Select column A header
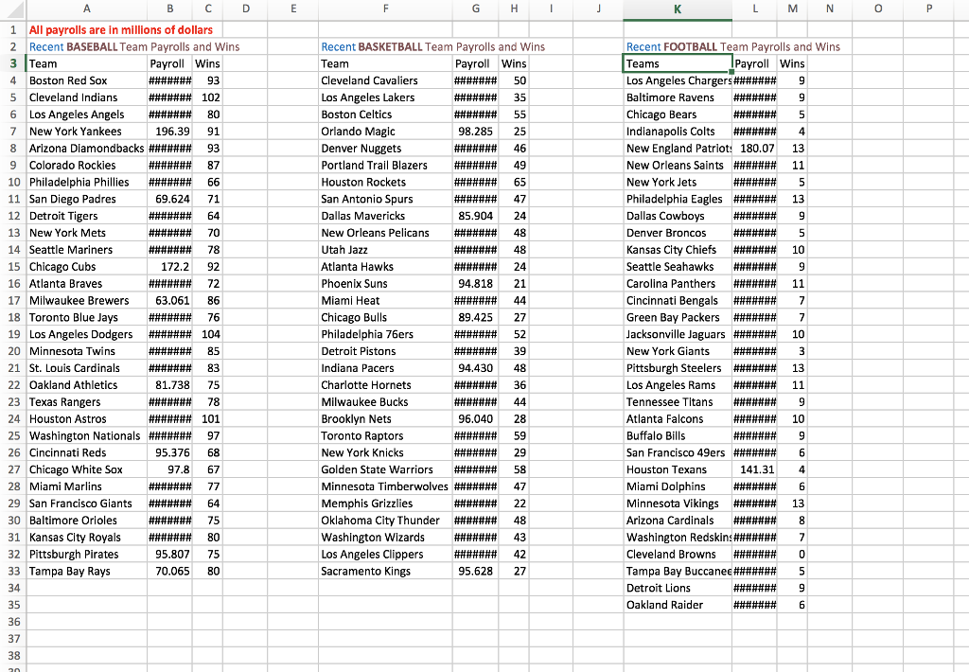 86,9
